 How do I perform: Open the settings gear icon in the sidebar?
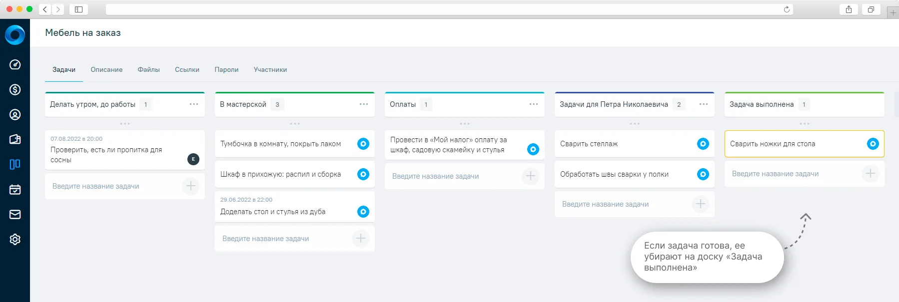[x=15, y=240]
